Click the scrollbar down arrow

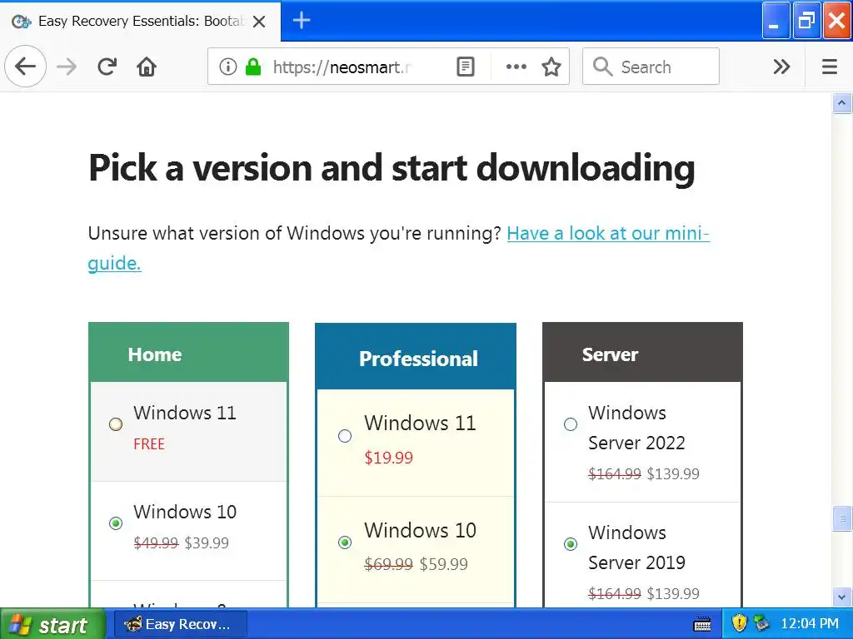coord(841,597)
